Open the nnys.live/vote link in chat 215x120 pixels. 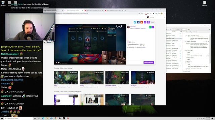coord(11,80)
